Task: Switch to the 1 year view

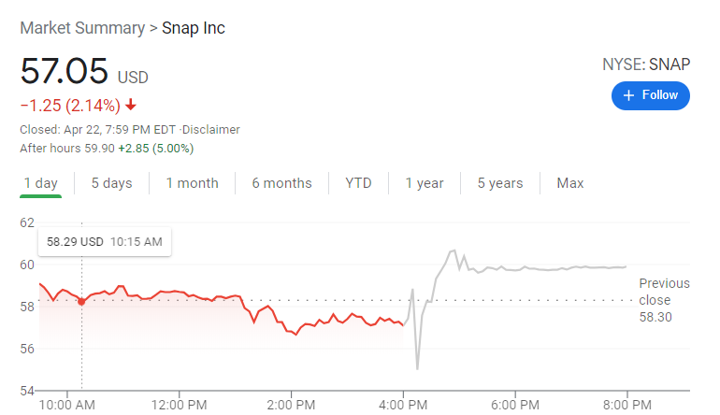Action: click(x=425, y=183)
